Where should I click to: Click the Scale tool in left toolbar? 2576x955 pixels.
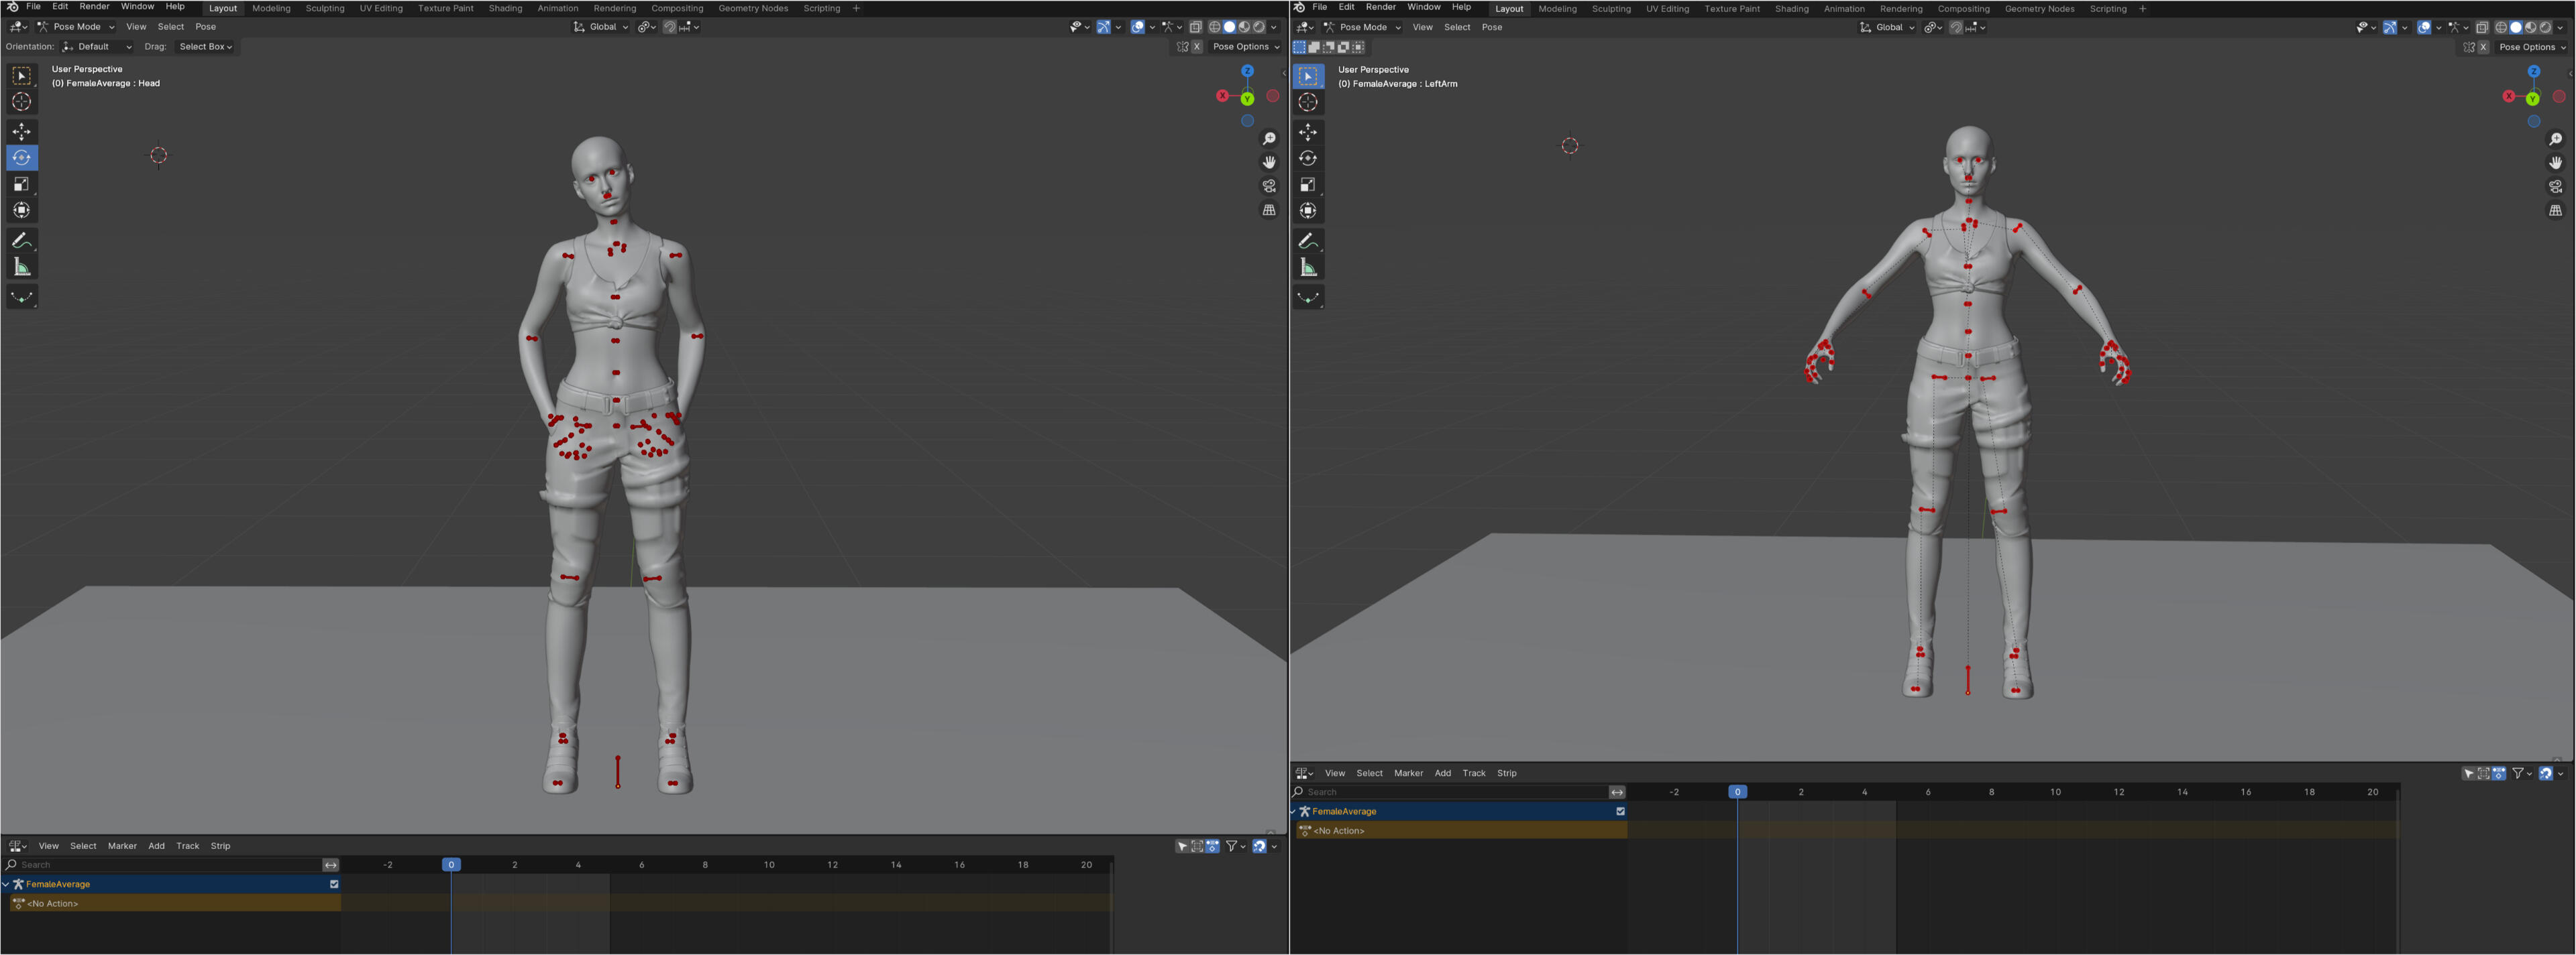(x=21, y=184)
